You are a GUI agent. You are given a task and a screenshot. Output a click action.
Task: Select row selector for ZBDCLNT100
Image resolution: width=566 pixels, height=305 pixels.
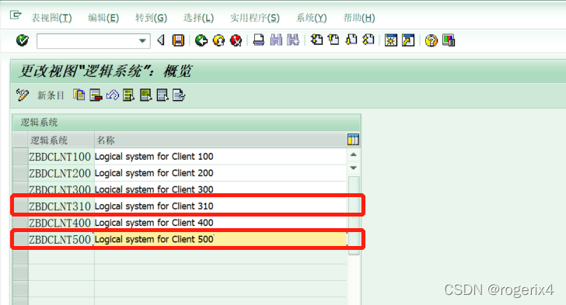(20, 157)
